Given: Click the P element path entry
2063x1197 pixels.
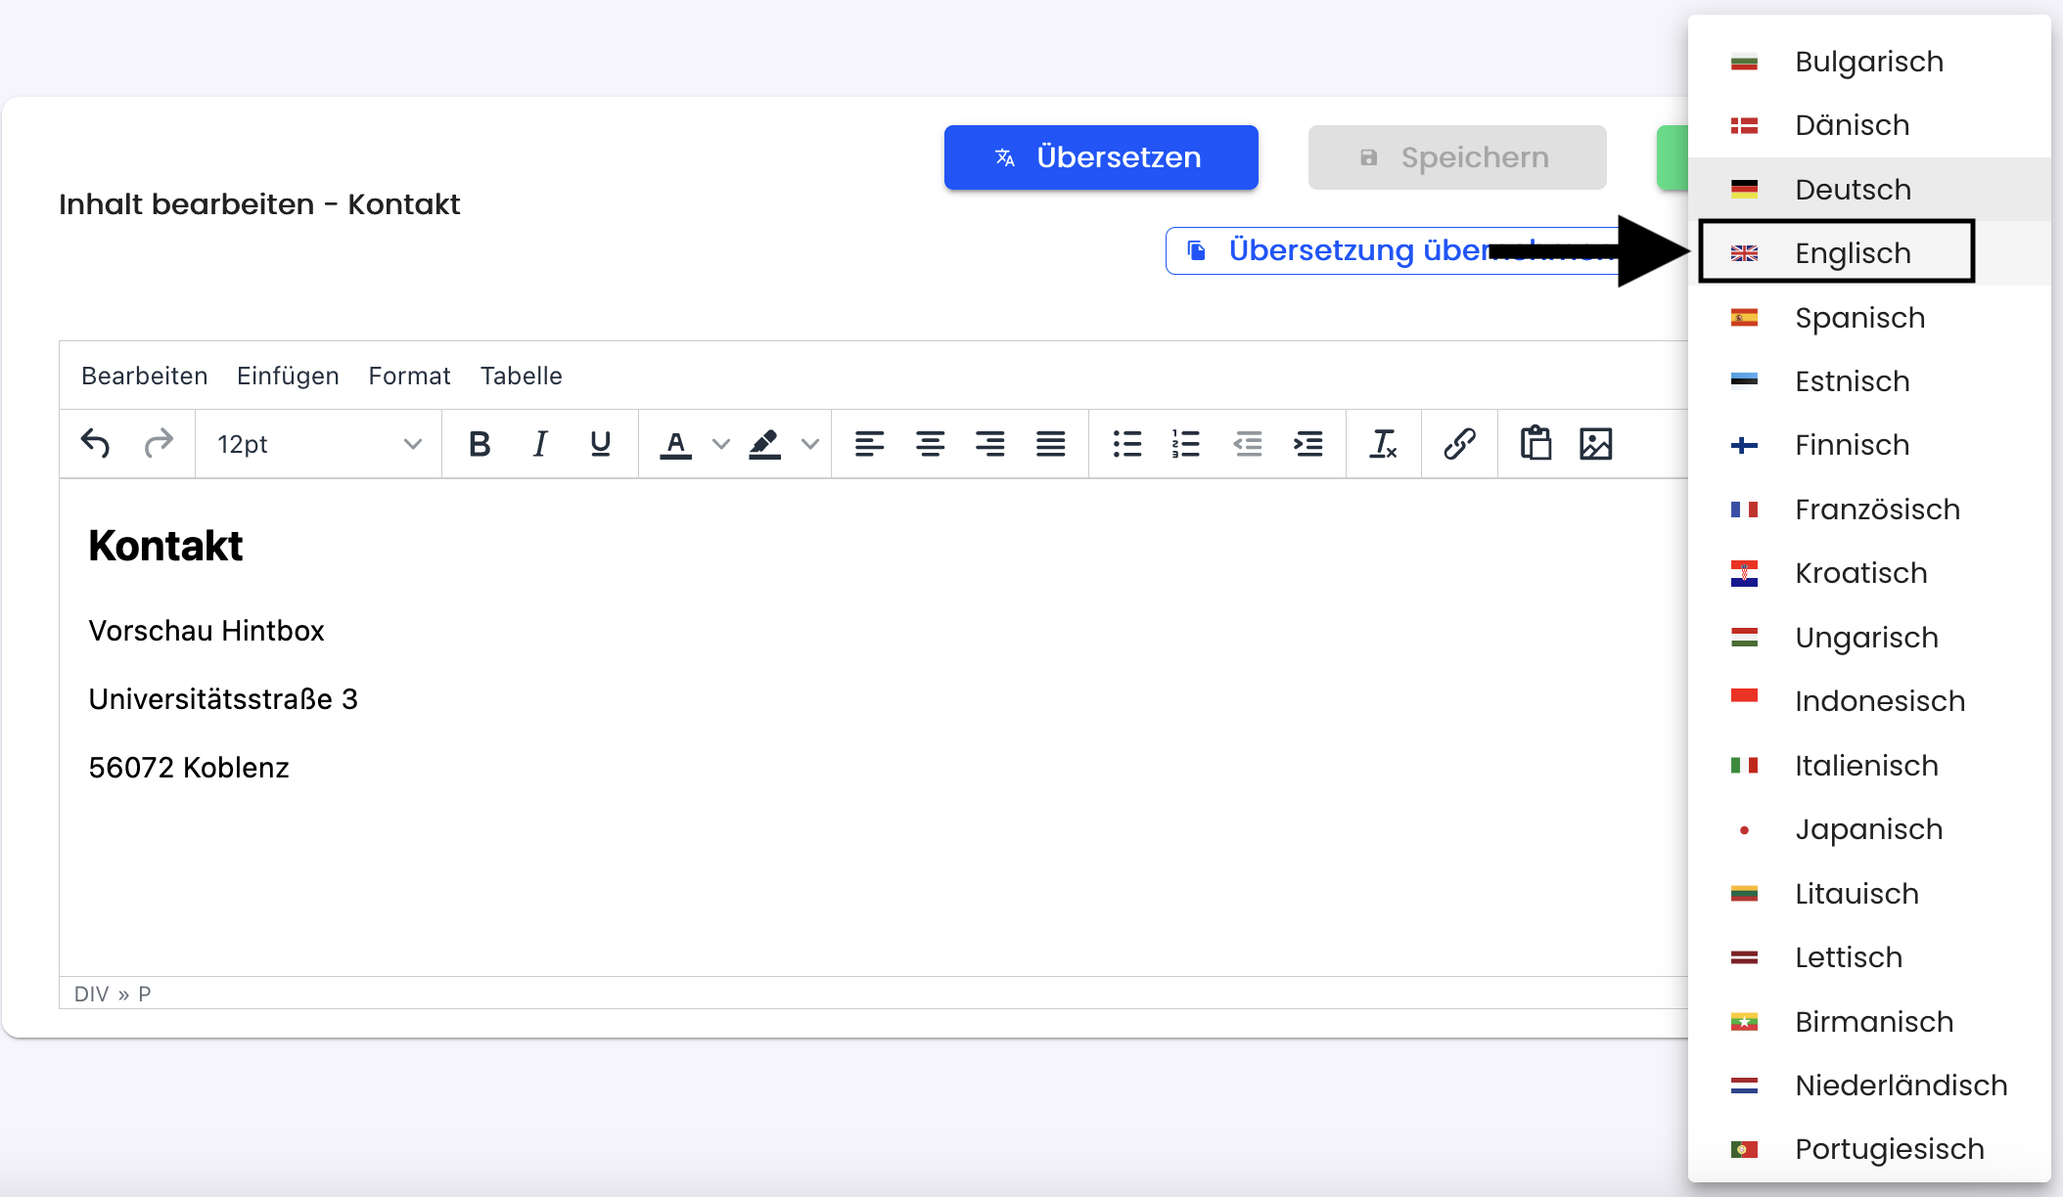Looking at the screenshot, I should tap(145, 994).
